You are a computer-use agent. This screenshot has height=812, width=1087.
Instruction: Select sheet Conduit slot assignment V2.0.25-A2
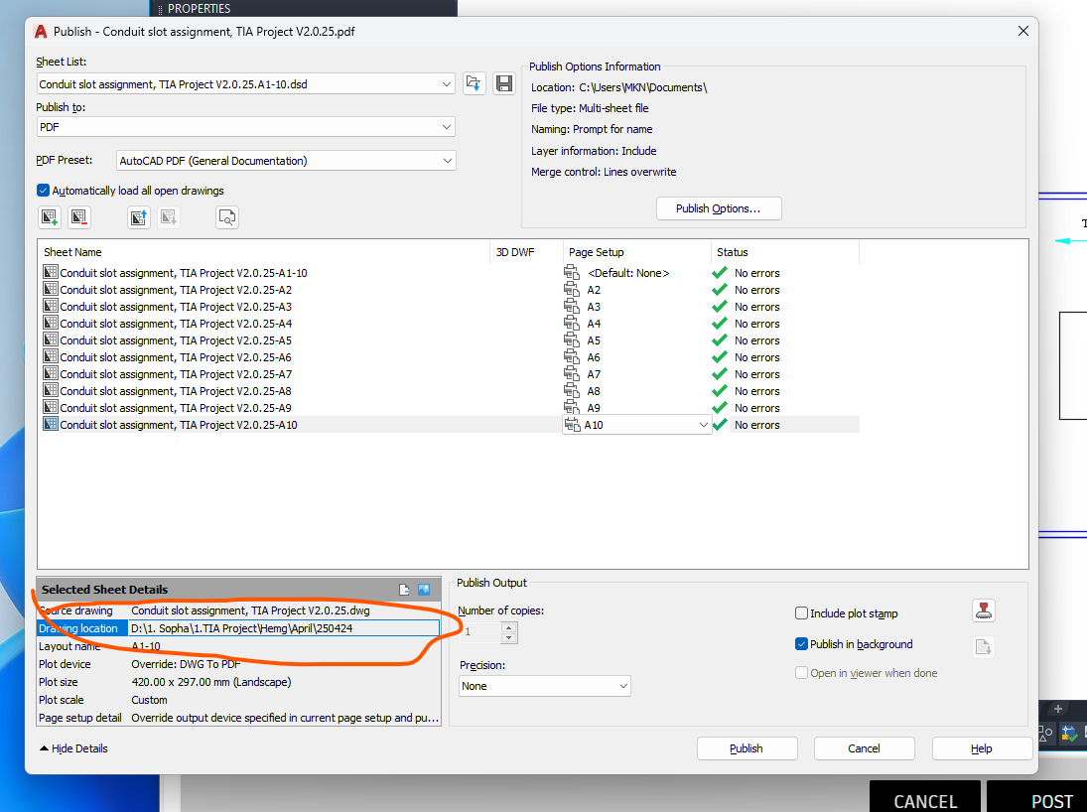(176, 290)
